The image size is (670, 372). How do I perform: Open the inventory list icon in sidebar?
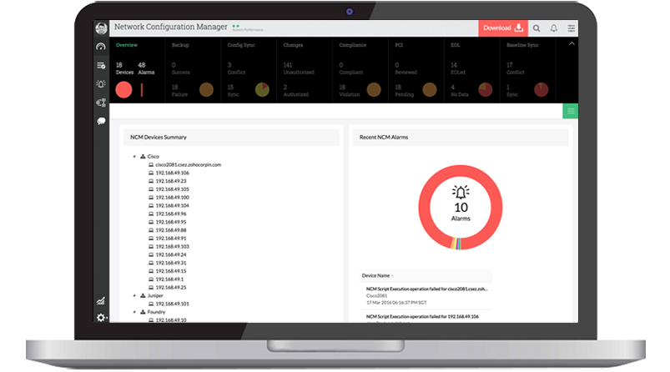(101, 65)
